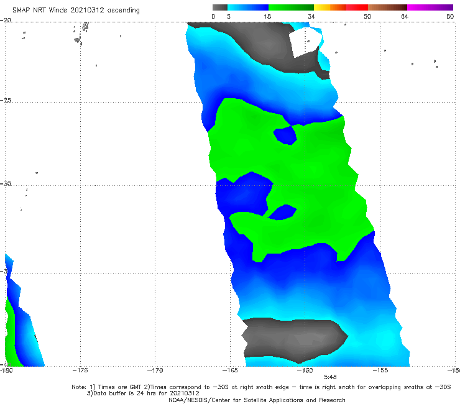Click the longitude label '-175'
The height and width of the screenshot is (404, 460).
tap(80, 370)
